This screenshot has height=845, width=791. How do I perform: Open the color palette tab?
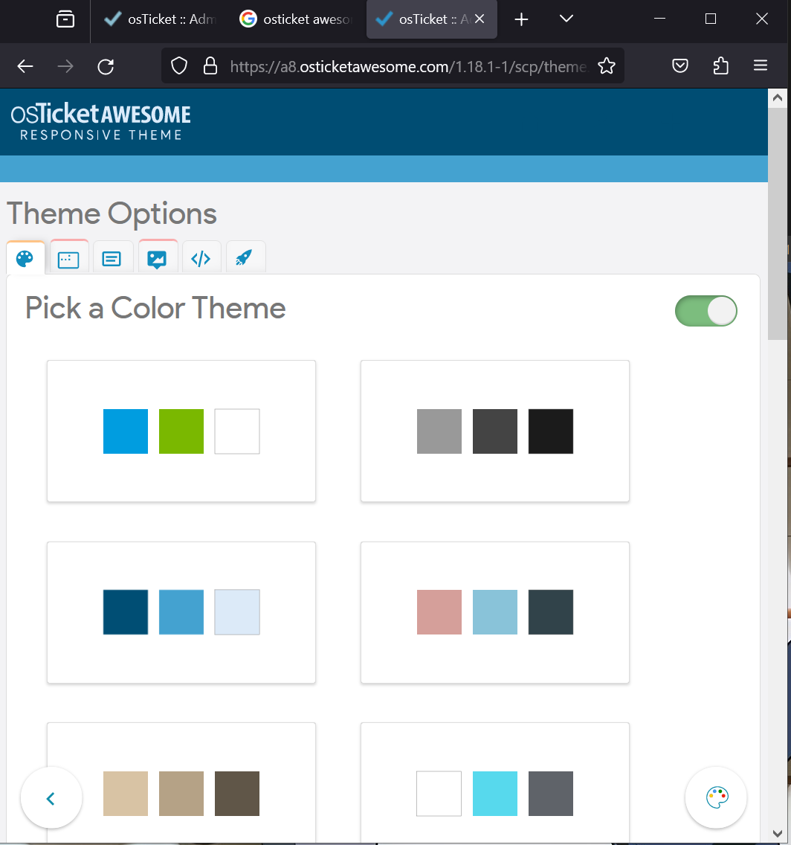point(25,258)
